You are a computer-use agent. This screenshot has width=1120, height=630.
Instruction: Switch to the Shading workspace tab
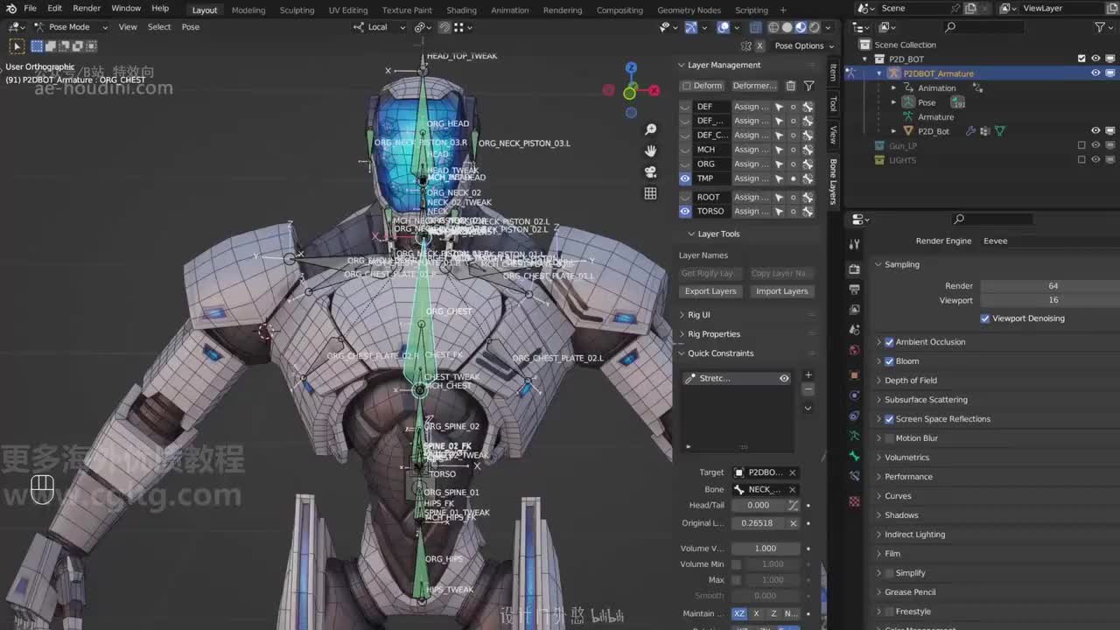coord(461,10)
